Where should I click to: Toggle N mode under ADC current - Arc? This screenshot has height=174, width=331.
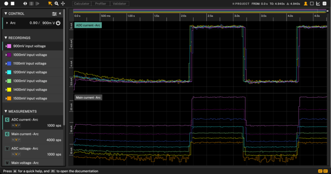pyautogui.click(x=13, y=125)
